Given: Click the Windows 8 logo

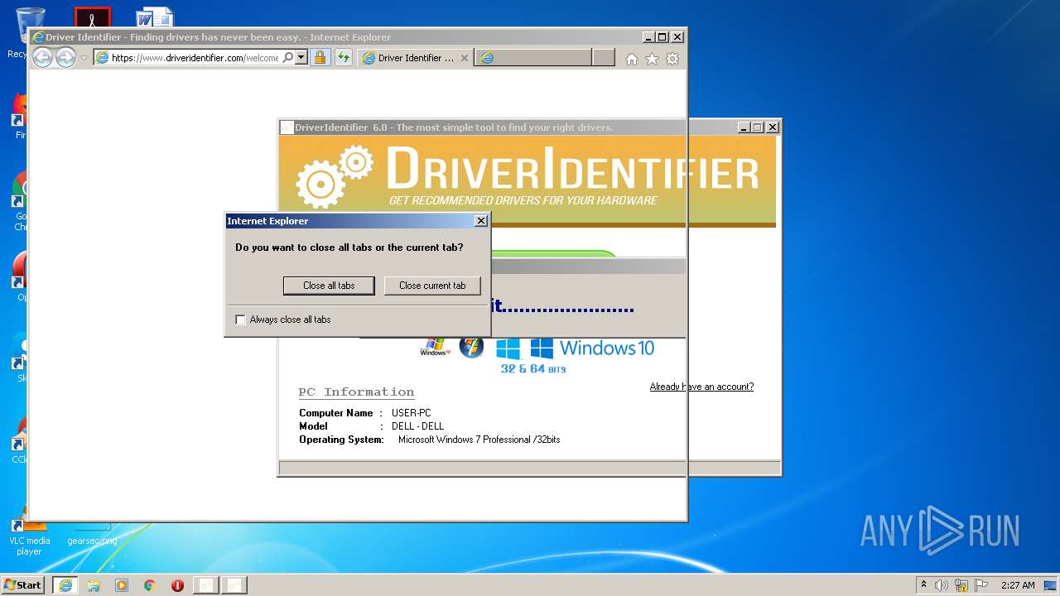Looking at the screenshot, I should click(x=508, y=348).
